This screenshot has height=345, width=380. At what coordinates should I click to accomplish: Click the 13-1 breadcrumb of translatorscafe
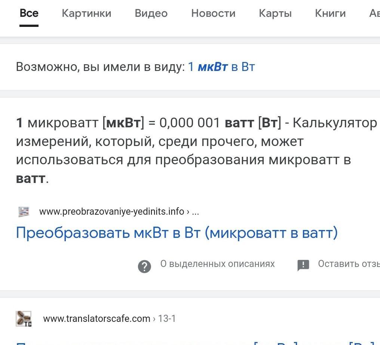[x=167, y=319]
